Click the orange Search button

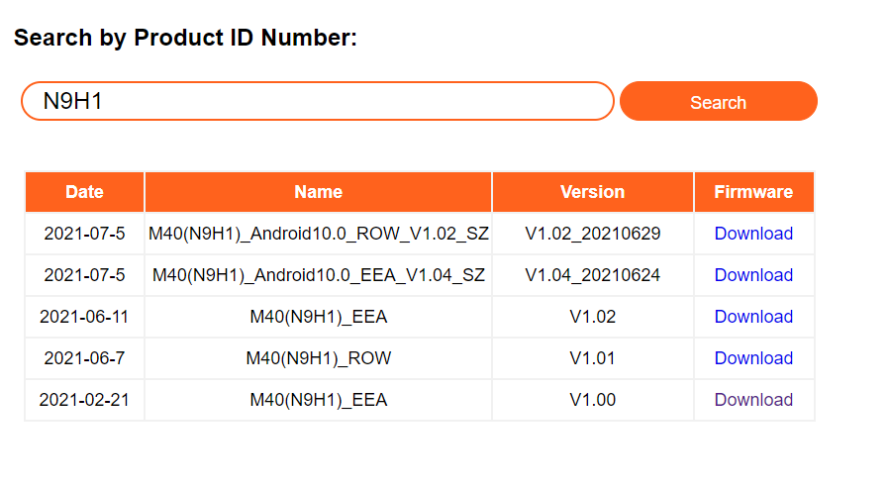[x=719, y=101]
